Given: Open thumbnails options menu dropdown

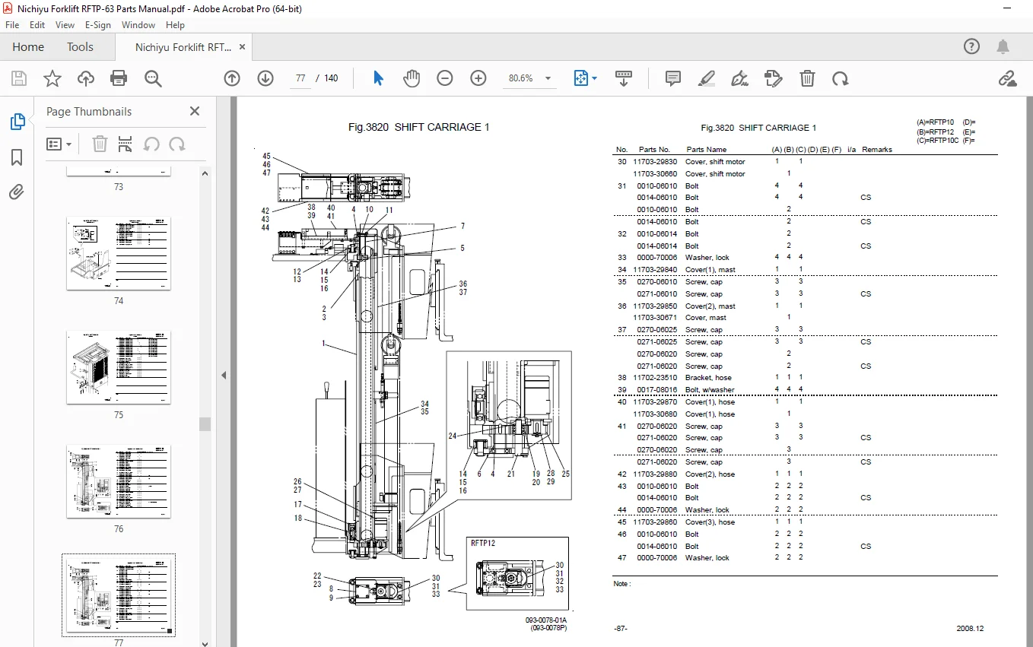Looking at the screenshot, I should (59, 144).
